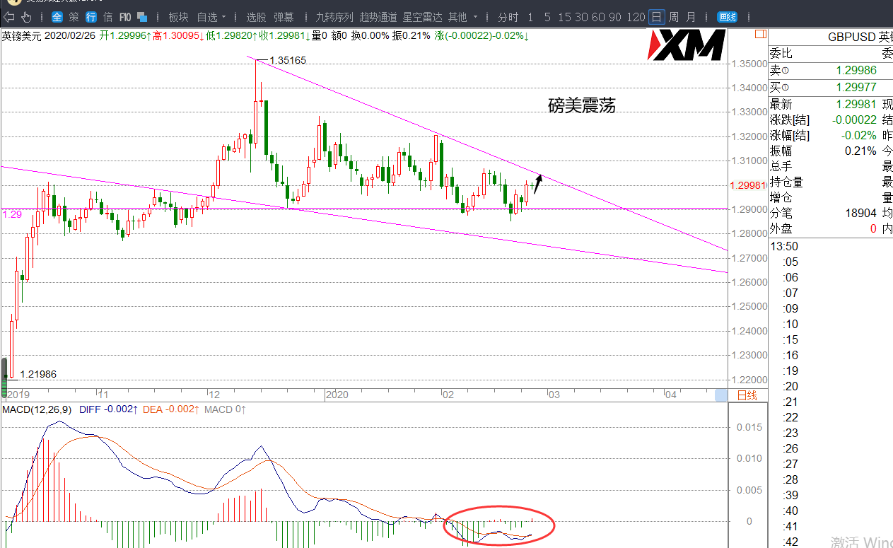The width and height of the screenshot is (893, 548).
Task: Click MACD(12,26,9) indicator label
Action: coord(38,409)
